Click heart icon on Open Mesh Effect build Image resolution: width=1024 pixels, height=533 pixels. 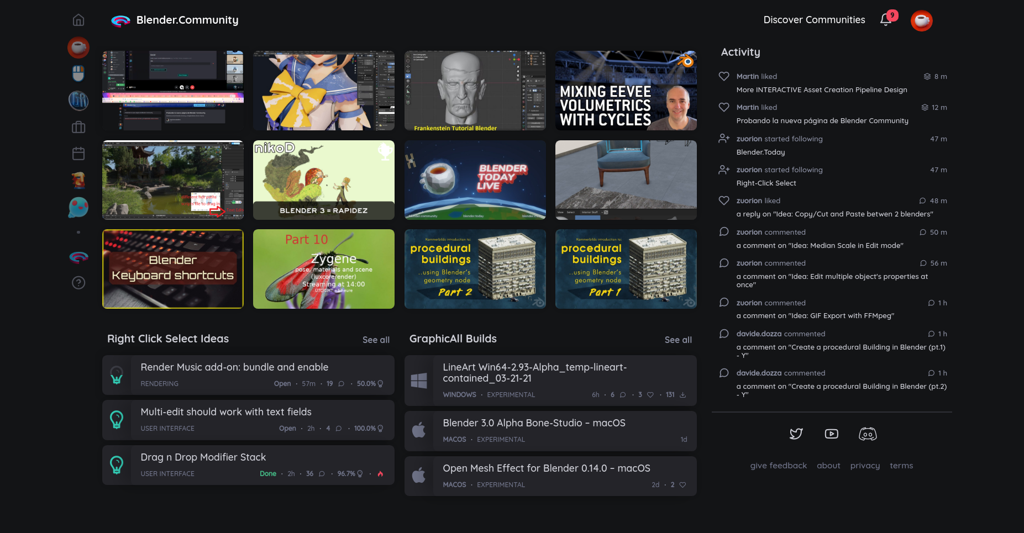tap(682, 485)
